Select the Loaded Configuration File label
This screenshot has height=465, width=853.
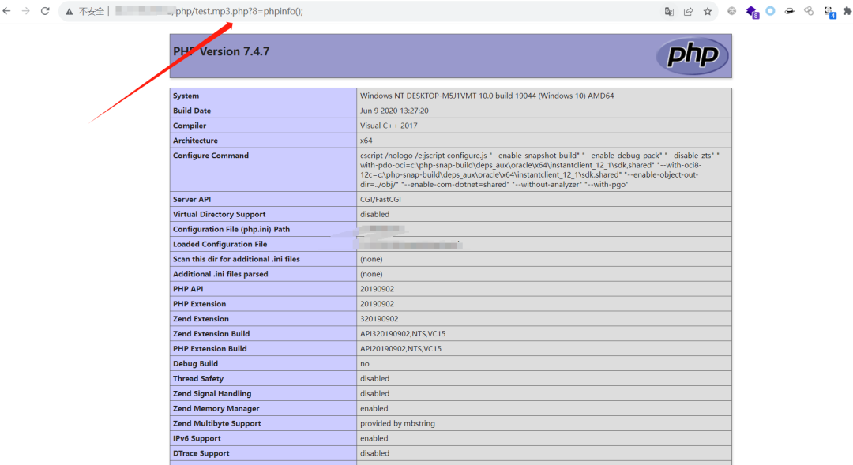point(220,244)
